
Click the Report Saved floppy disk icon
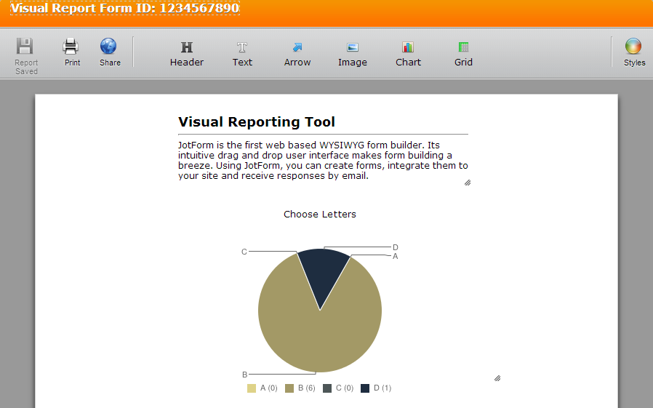(25, 47)
